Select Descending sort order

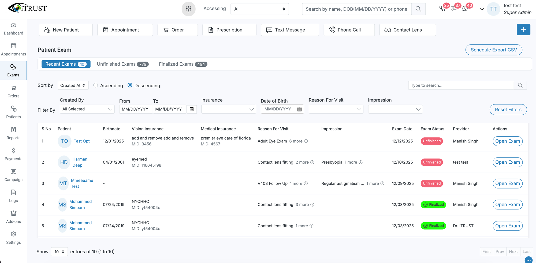(x=130, y=85)
